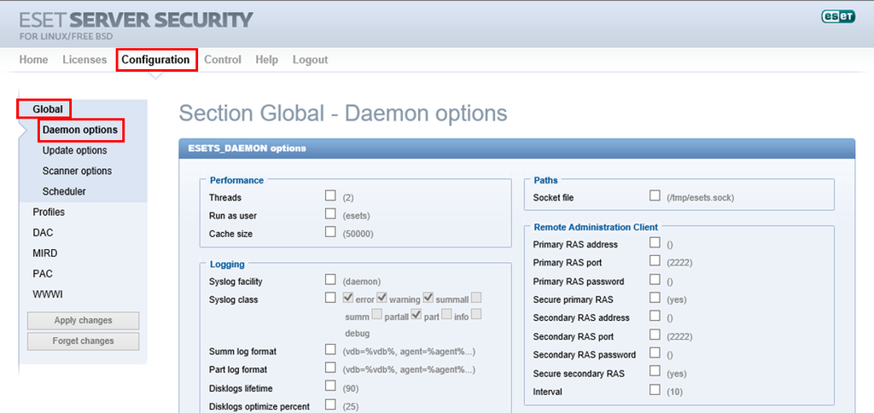Click Logout in the top navigation
Screen dimensions: 874x413
point(311,60)
